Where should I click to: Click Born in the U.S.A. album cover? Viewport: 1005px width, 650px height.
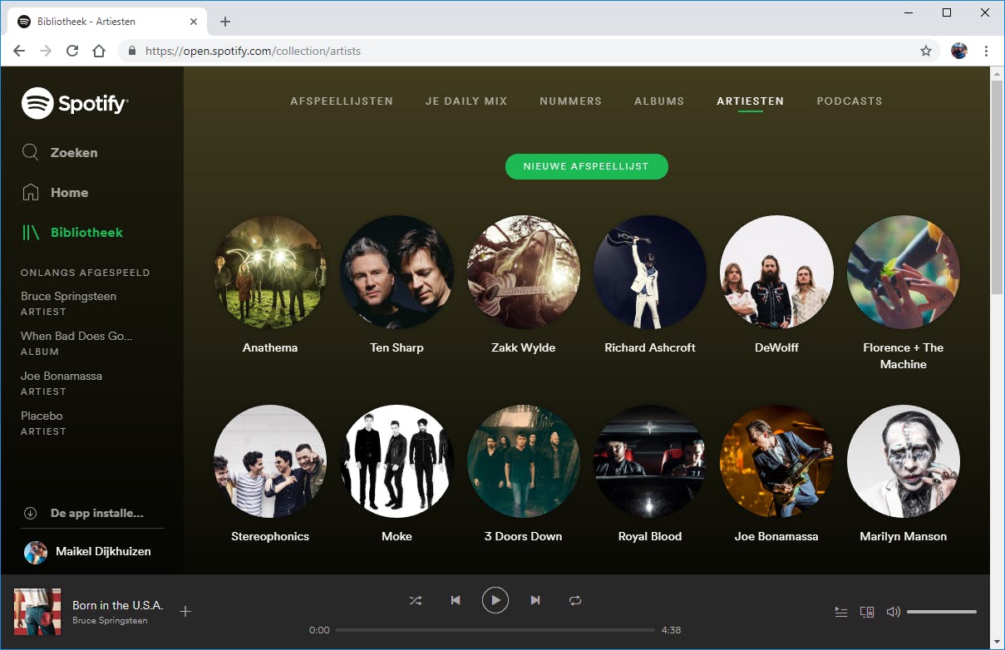37,612
